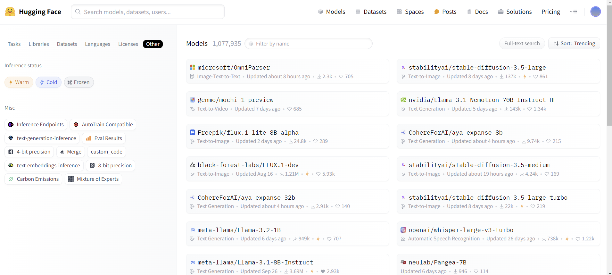Click the heart icon on genmo/mochi-1-preview
This screenshot has height=275, width=612.
289,109
